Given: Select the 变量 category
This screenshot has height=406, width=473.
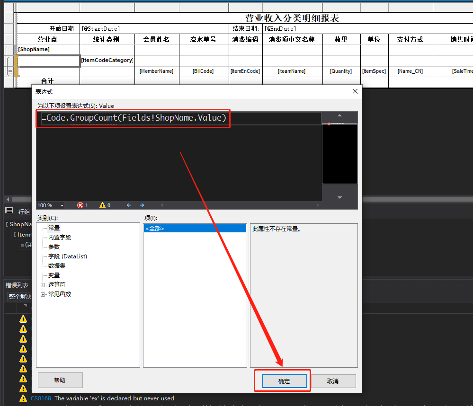Looking at the screenshot, I should 54,275.
